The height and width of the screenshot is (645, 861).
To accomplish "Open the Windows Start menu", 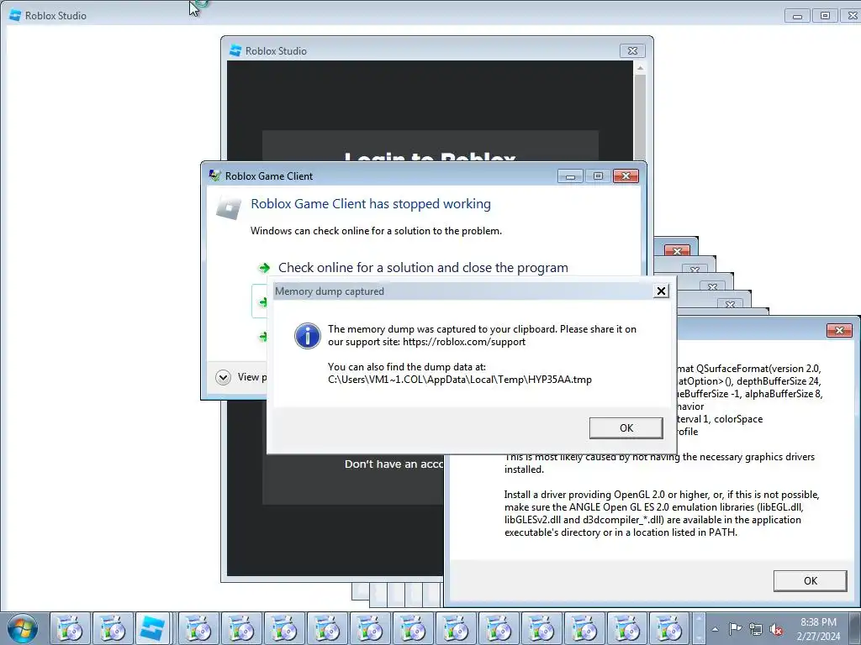I will click(23, 628).
